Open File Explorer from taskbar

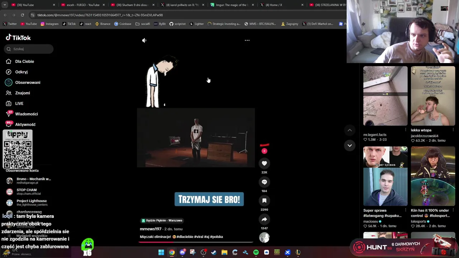point(224,252)
